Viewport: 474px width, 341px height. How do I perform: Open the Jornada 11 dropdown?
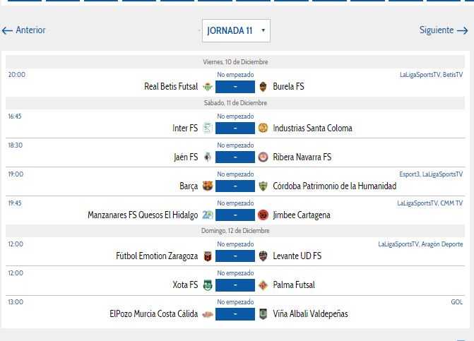236,30
